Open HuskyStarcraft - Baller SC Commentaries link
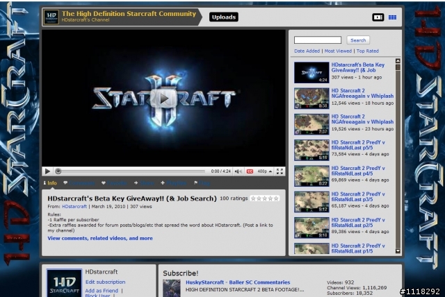The width and height of the screenshot is (445, 297). coord(238,282)
